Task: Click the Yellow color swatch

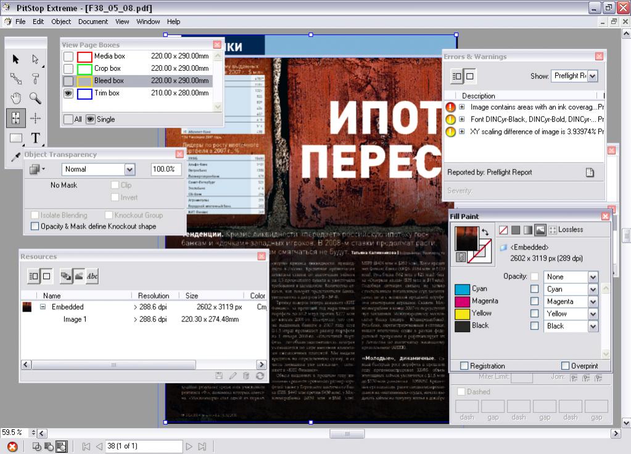Action: tap(462, 314)
